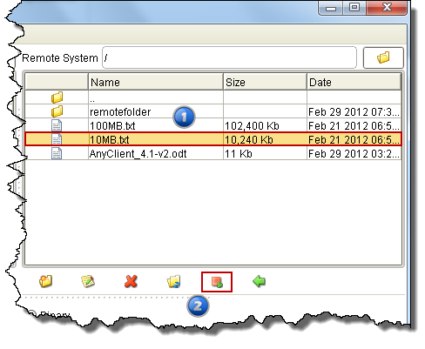Select the 10MB.txt file row

click(x=213, y=139)
